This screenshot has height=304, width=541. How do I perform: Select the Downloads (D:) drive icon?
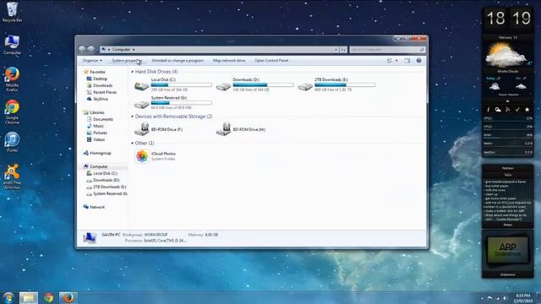[223, 86]
